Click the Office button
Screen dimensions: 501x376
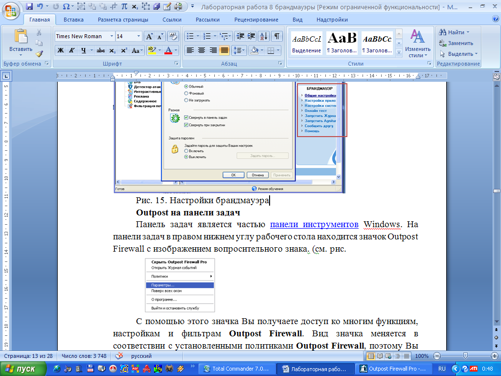pos(11,11)
